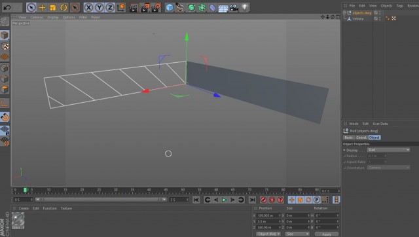Toggle visibility dots for Vetrata object
This screenshot has height=237, width=419.
click(380, 19)
